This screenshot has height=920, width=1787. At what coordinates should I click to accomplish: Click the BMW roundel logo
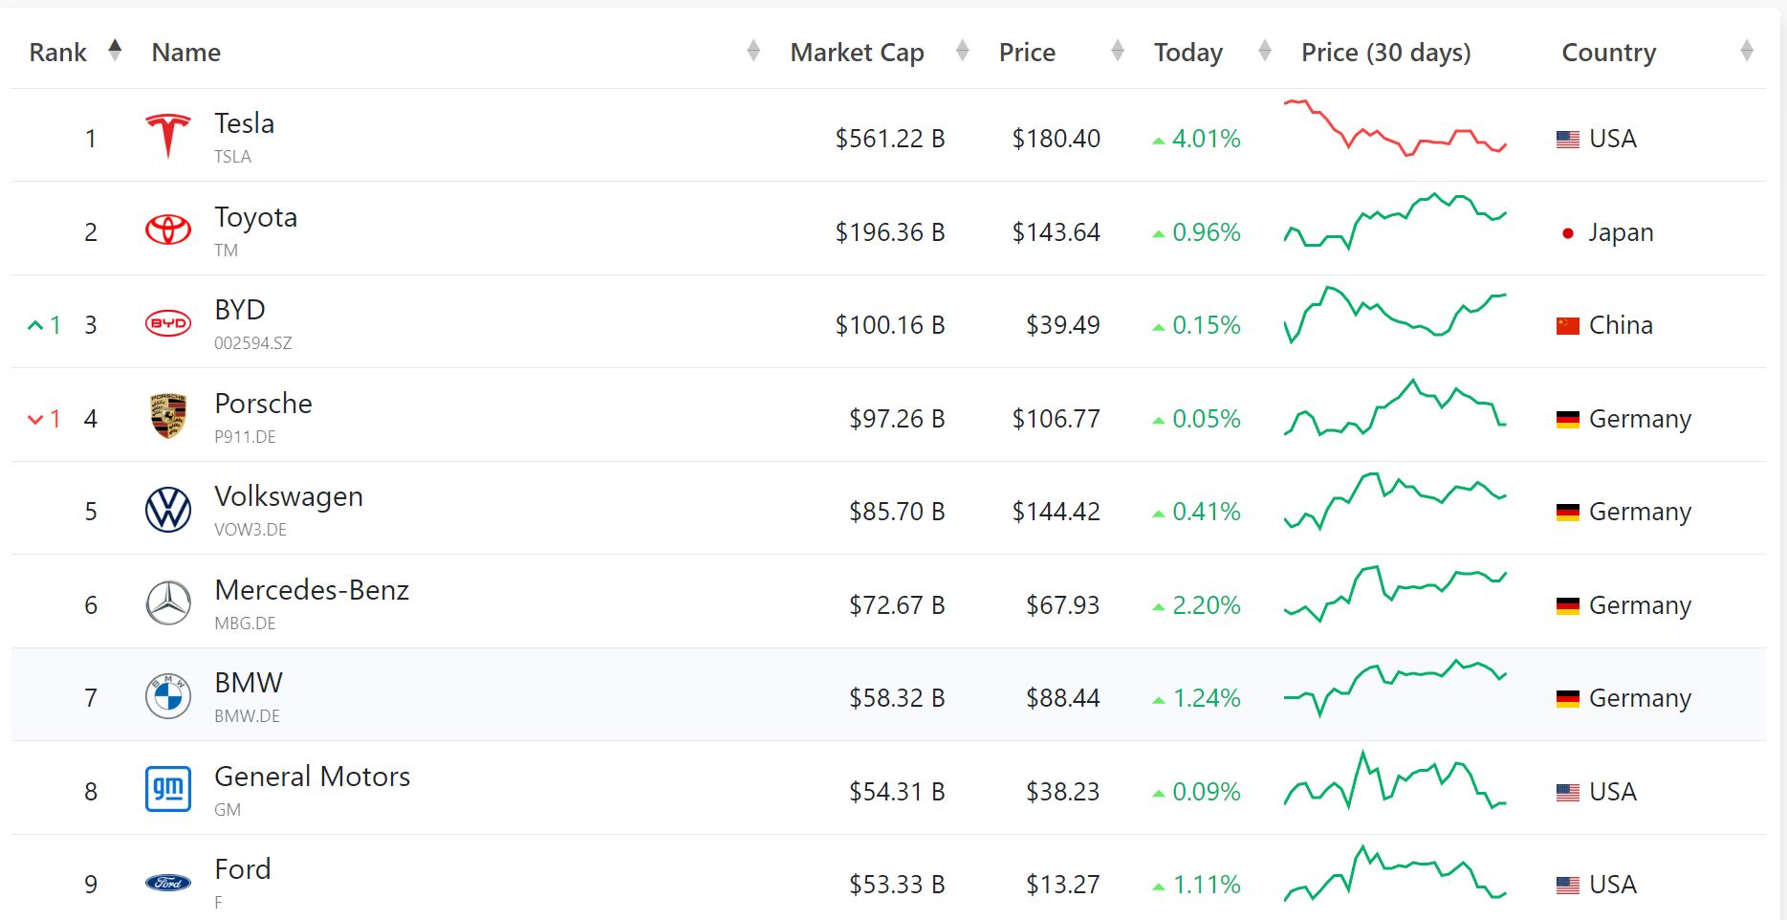pos(168,696)
